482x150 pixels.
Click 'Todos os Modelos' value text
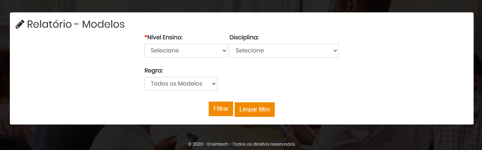(176, 83)
